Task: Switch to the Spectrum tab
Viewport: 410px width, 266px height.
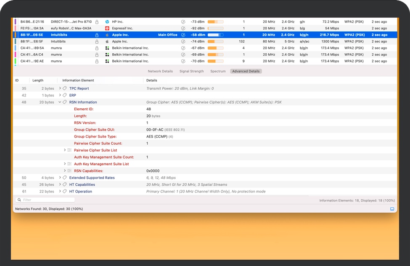Action: pos(218,71)
